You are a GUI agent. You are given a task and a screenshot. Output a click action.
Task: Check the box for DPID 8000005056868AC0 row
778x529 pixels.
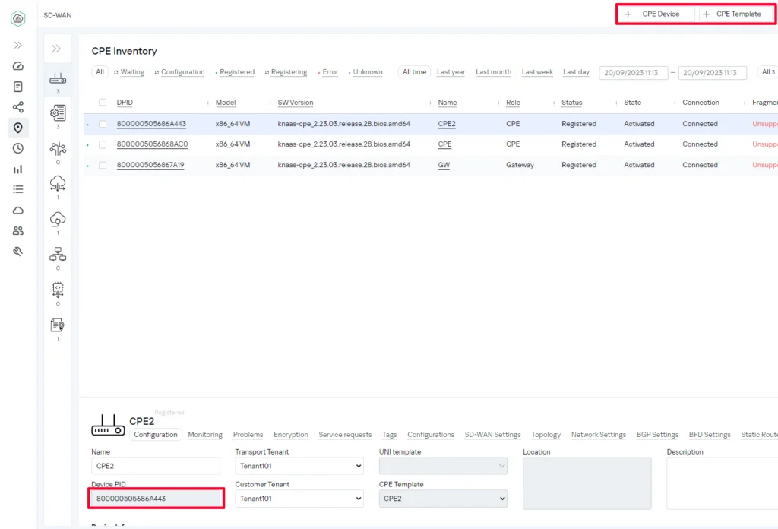click(103, 144)
